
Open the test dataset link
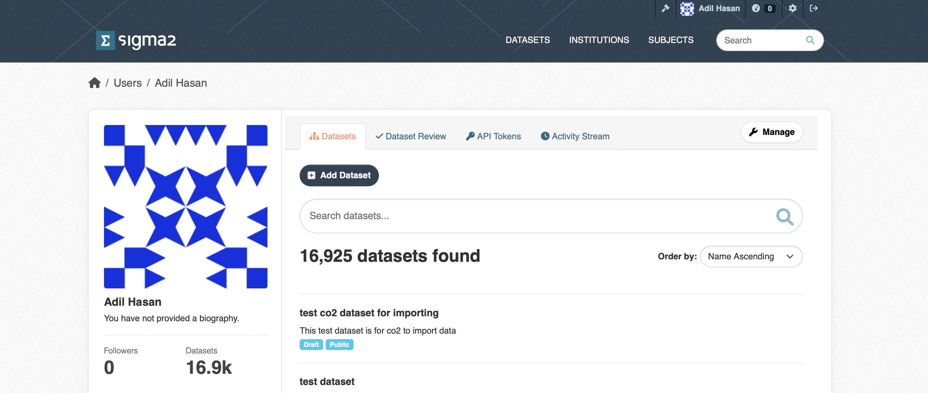[x=327, y=382]
